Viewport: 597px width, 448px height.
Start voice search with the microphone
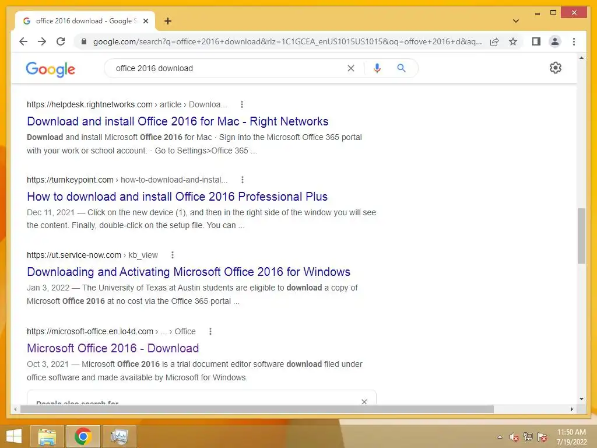(377, 68)
